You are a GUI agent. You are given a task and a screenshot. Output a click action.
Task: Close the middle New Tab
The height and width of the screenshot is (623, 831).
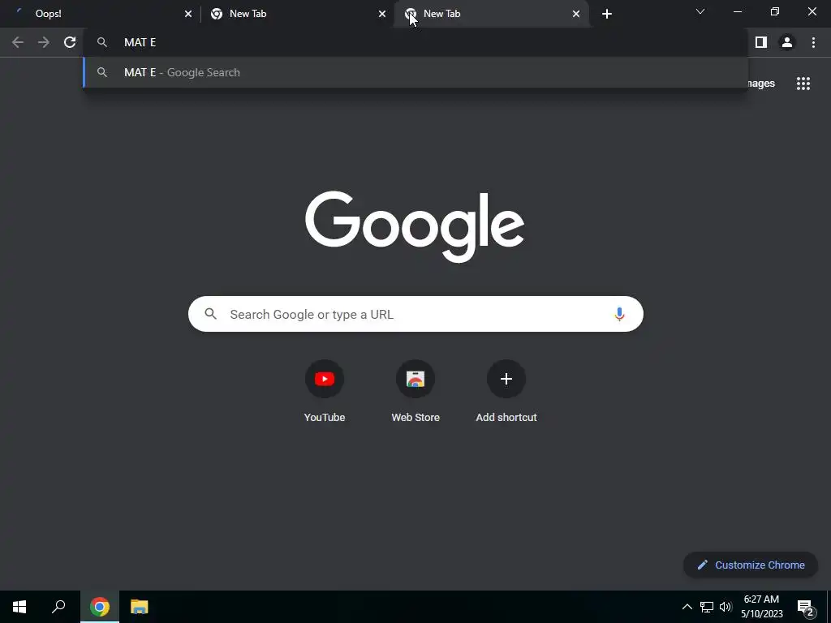tap(382, 14)
